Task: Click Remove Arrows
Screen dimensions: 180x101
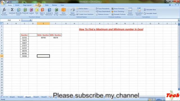Action: 103,14
